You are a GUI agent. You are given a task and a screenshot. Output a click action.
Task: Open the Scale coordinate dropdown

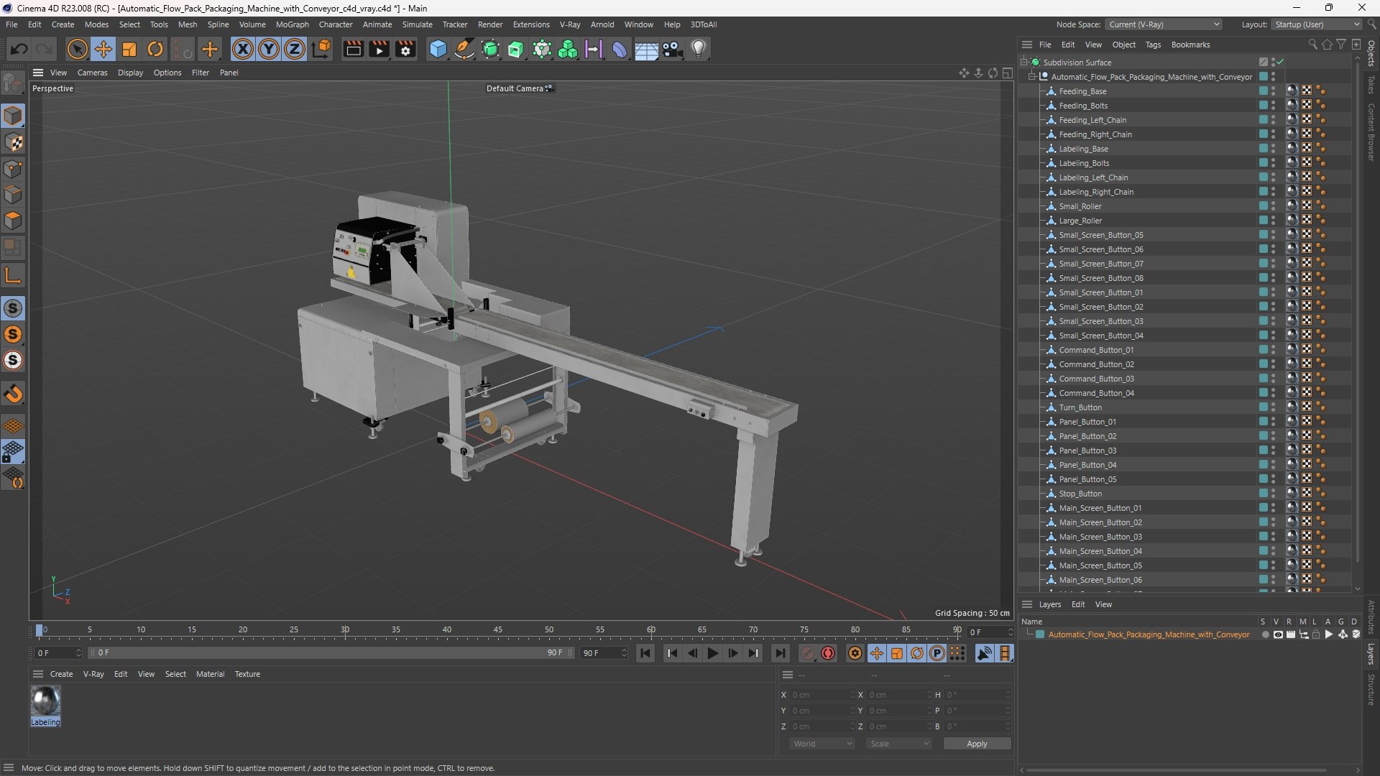tap(899, 744)
